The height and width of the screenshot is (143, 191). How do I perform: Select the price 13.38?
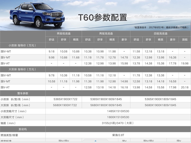160,75
